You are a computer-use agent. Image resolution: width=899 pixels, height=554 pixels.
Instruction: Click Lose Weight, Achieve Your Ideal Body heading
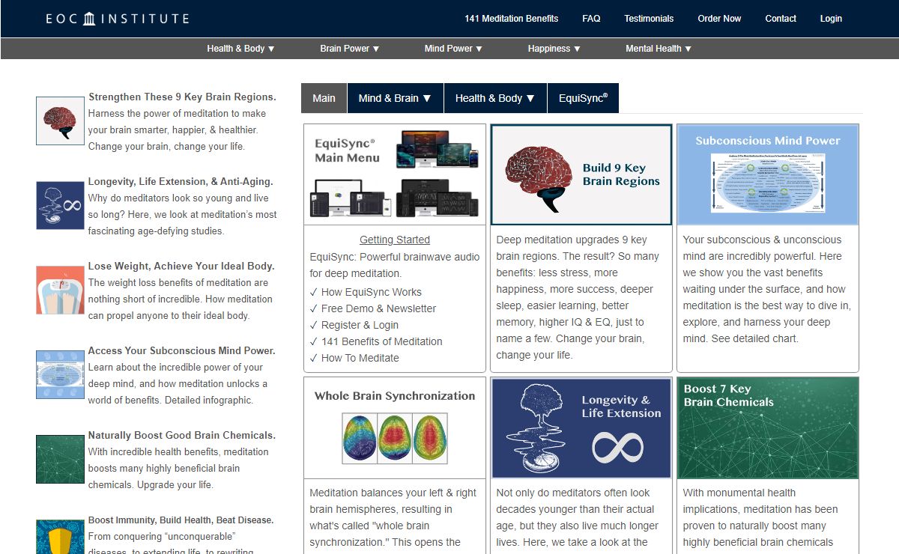tap(181, 267)
